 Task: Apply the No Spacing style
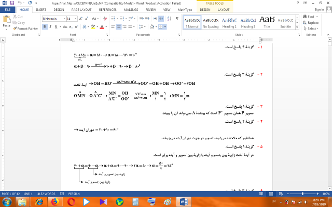coord(211,22)
